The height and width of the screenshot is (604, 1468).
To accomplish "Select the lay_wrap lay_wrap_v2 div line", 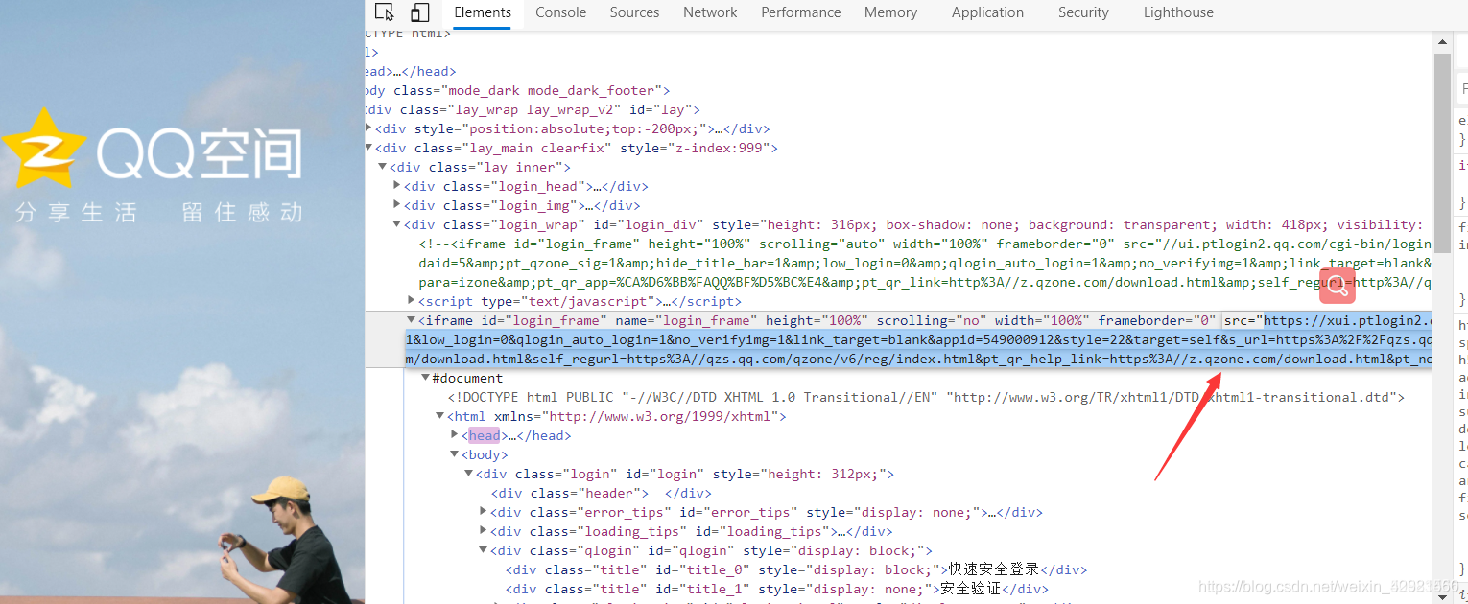I will [533, 109].
